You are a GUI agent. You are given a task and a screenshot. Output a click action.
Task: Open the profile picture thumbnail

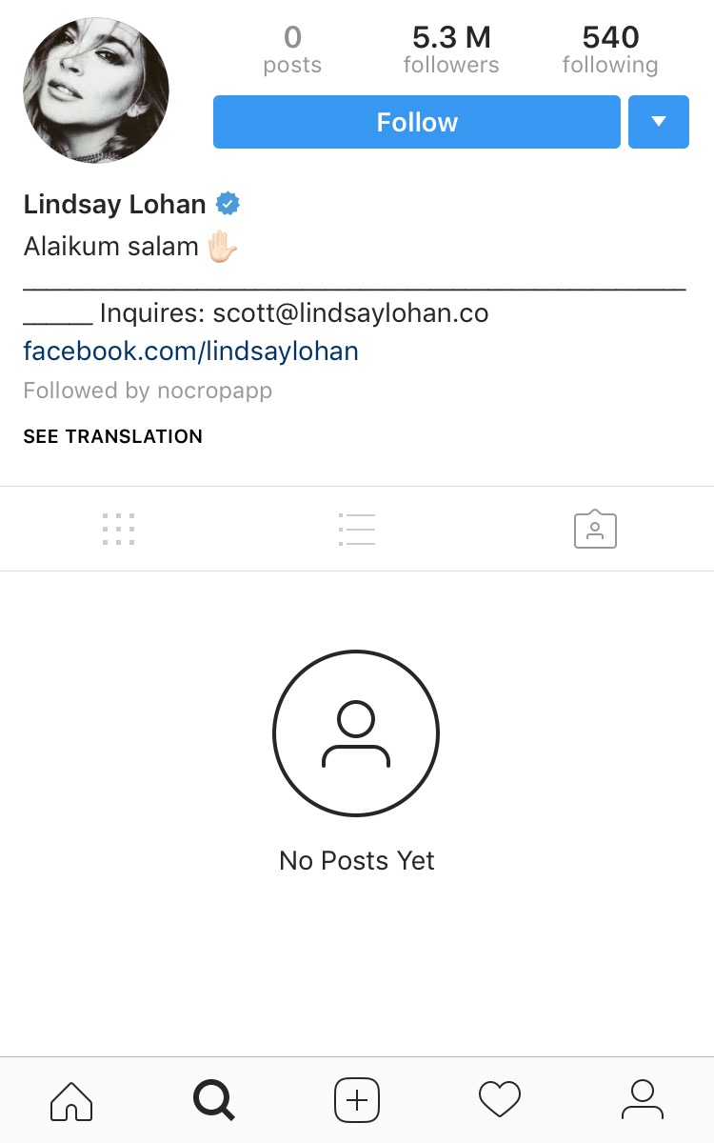(96, 91)
